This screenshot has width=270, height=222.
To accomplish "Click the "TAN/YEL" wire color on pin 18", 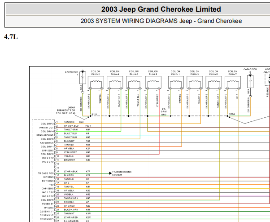I will click(69, 186).
